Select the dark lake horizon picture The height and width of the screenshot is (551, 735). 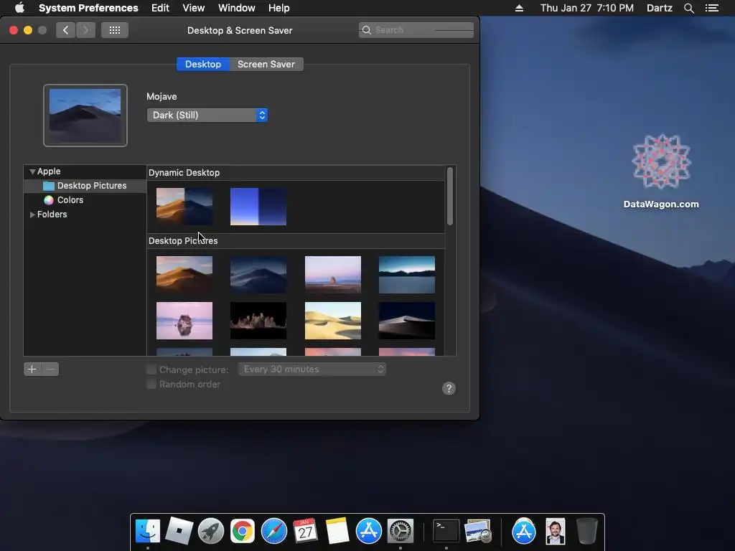click(407, 275)
